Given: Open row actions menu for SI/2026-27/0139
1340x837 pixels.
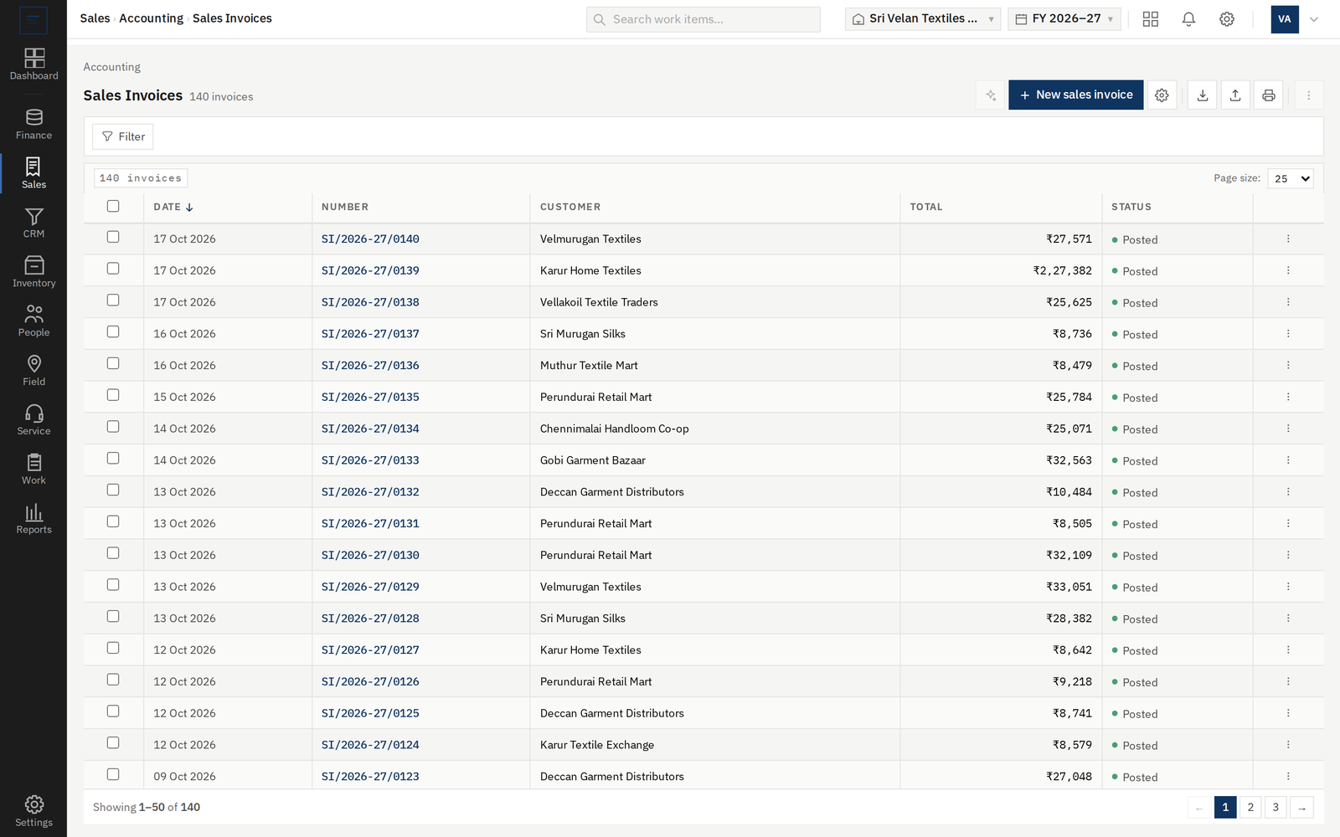Looking at the screenshot, I should [x=1288, y=270].
